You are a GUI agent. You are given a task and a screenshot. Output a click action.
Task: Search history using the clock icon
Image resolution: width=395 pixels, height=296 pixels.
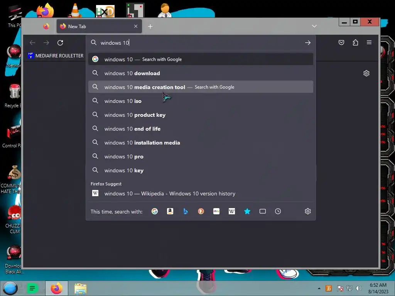(278, 212)
